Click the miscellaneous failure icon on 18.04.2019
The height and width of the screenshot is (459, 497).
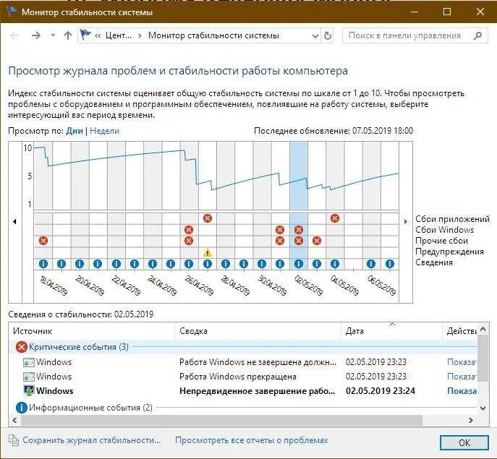tap(43, 241)
